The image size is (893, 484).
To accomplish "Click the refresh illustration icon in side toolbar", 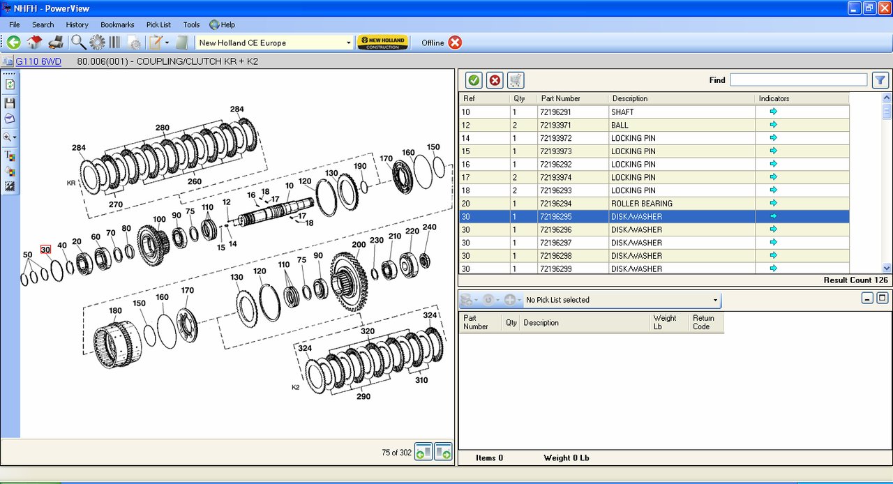I will [x=10, y=84].
